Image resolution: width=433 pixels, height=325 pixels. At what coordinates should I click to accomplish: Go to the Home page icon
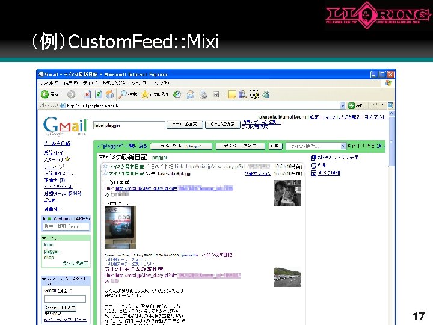[x=110, y=94]
